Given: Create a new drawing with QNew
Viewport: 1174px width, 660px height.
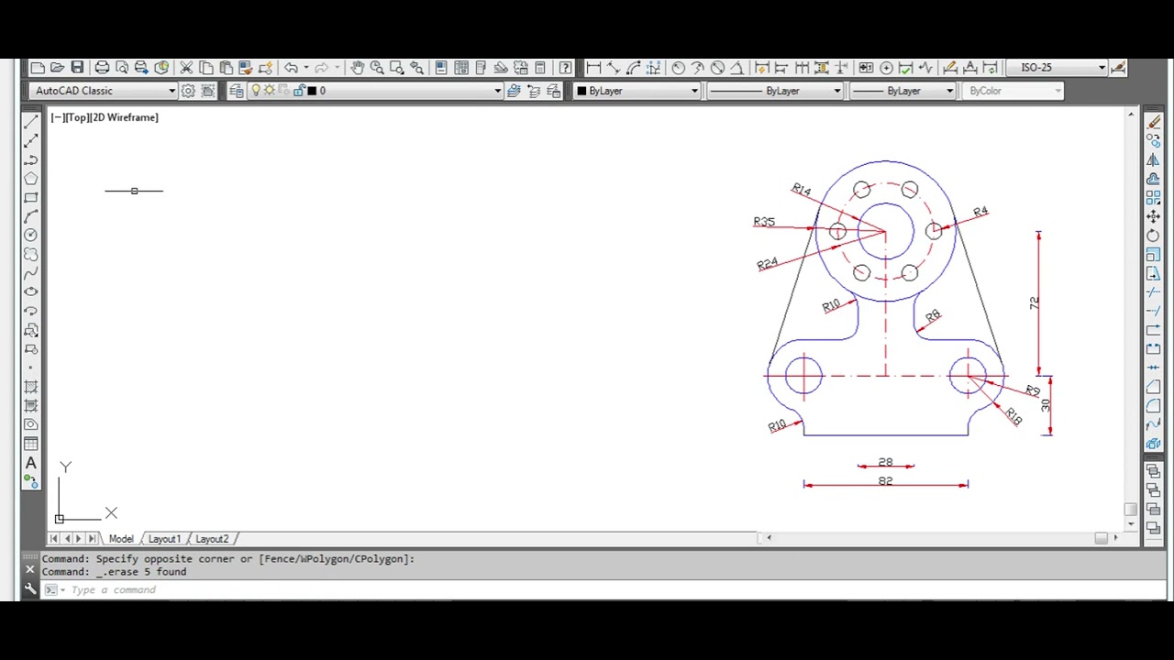Looking at the screenshot, I should pyautogui.click(x=38, y=68).
